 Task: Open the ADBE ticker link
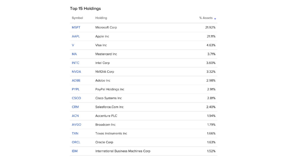(x=76, y=80)
